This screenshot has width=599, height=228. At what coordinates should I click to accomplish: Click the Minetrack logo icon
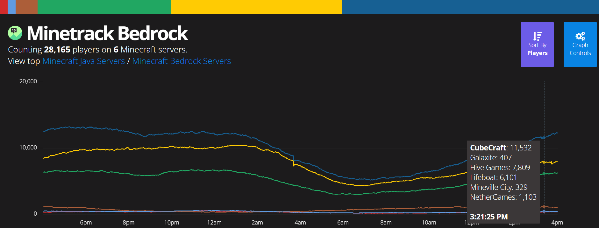click(15, 33)
